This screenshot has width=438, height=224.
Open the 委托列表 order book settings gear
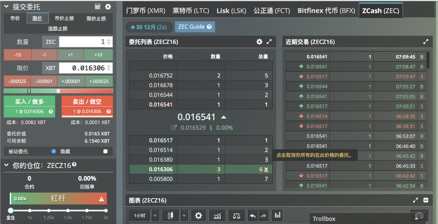259,42
